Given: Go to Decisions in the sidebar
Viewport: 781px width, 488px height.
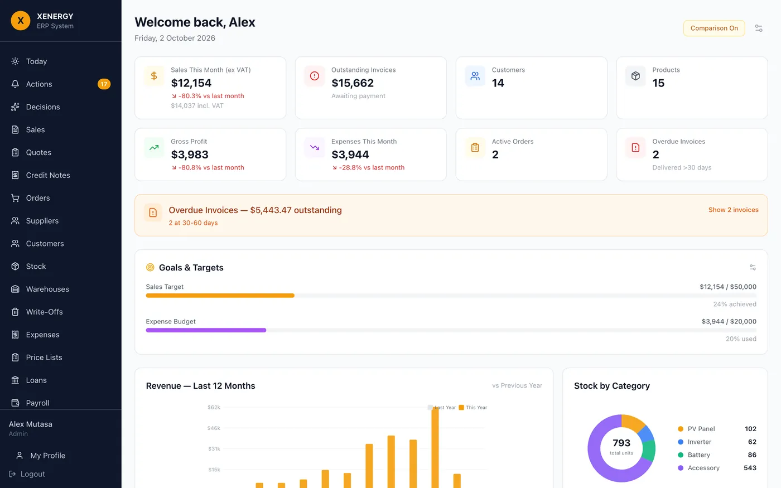Looking at the screenshot, I should 61,107.
